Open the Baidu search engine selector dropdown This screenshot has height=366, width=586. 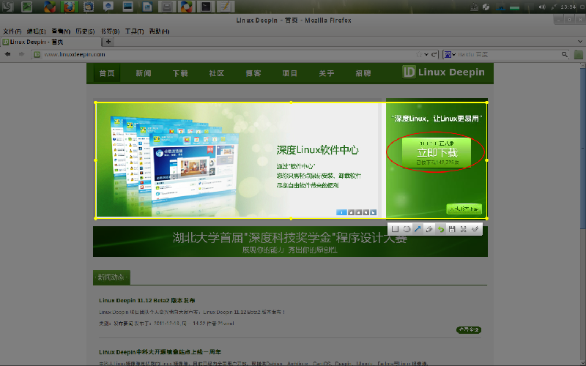pyautogui.click(x=450, y=54)
